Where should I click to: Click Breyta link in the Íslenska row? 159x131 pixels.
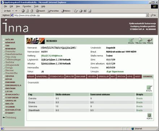click(x=139, y=106)
